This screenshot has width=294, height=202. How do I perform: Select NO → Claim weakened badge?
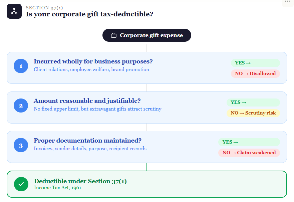pyautogui.click(x=249, y=153)
